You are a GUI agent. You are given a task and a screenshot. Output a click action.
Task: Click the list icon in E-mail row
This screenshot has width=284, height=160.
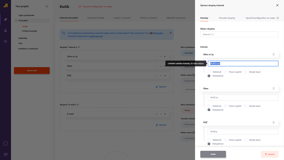tap(165, 114)
